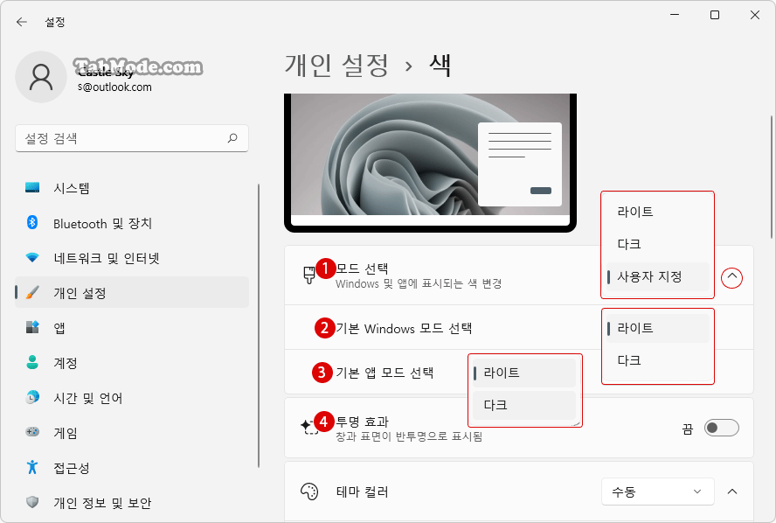776x523 pixels.
Task: Click the sidebar navigation scrollbar
Action: [259, 325]
